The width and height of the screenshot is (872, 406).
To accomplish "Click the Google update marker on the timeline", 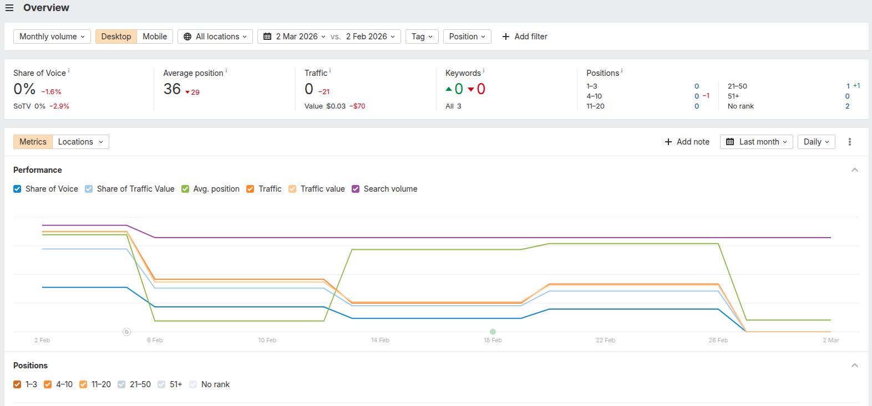I will pos(126,332).
